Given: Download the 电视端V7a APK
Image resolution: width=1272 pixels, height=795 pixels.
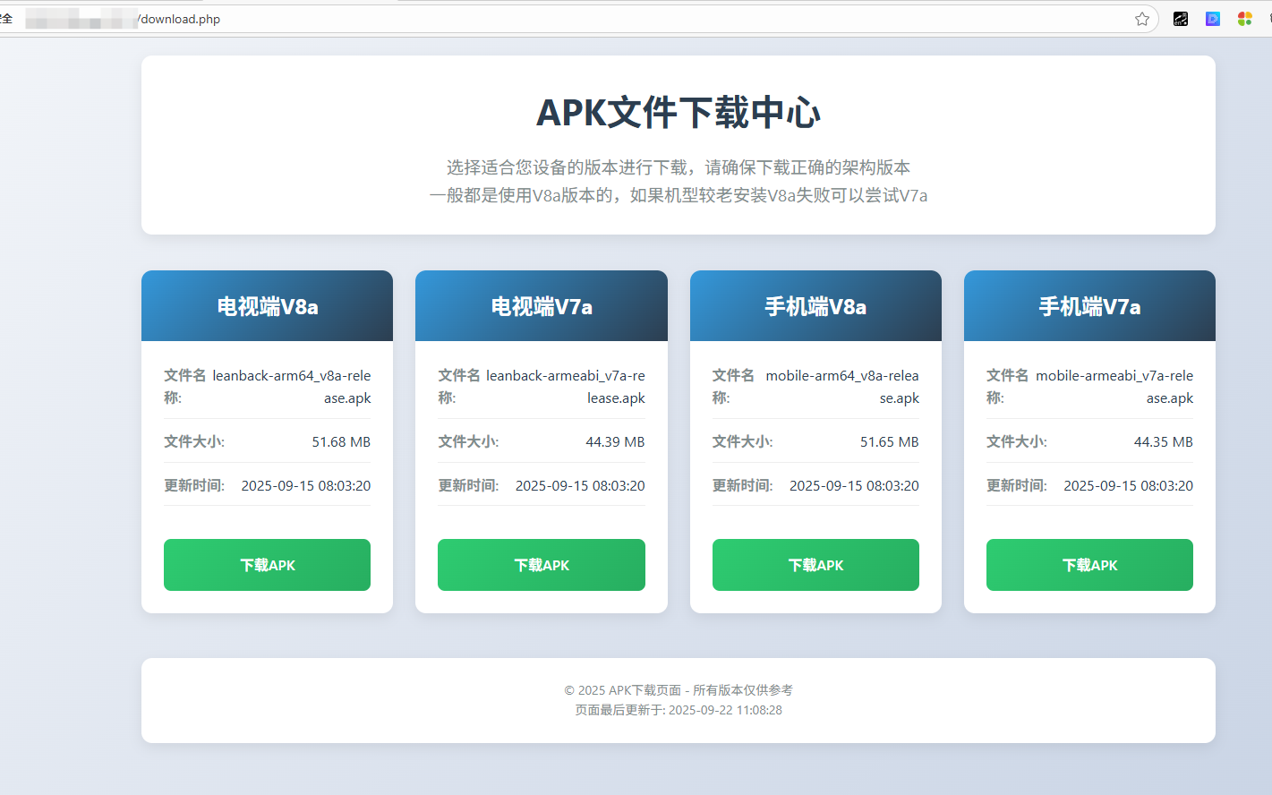Looking at the screenshot, I should [541, 565].
